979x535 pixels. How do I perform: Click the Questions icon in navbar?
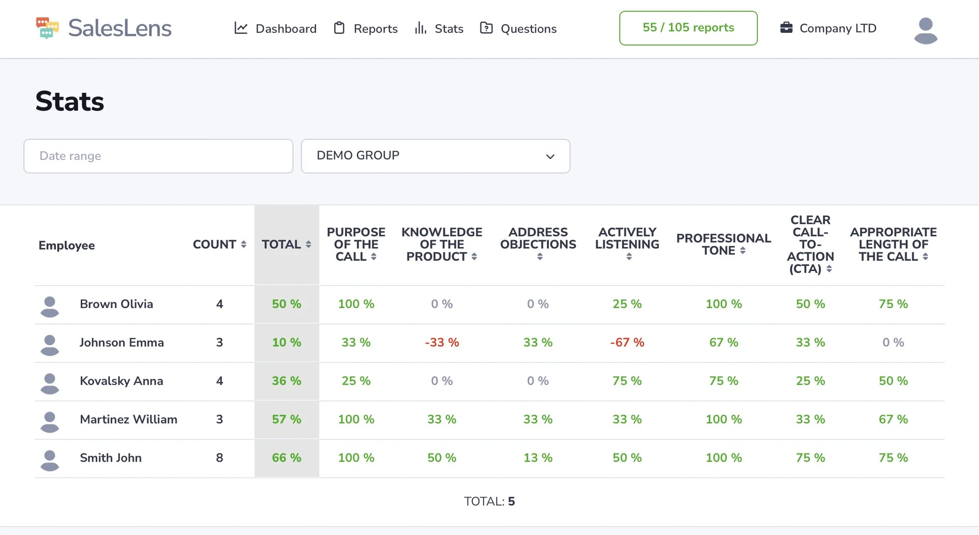coord(486,28)
